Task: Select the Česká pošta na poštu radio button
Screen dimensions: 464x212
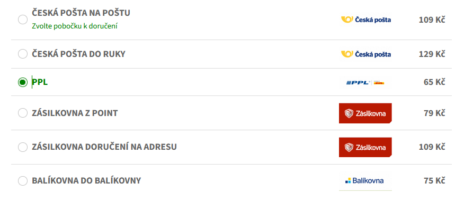Action: point(22,20)
